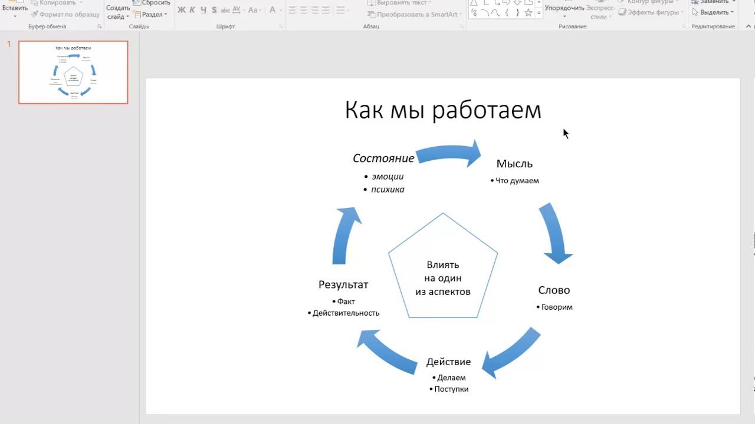
Task: Open Выделить select dropdown
Action: pos(713,12)
